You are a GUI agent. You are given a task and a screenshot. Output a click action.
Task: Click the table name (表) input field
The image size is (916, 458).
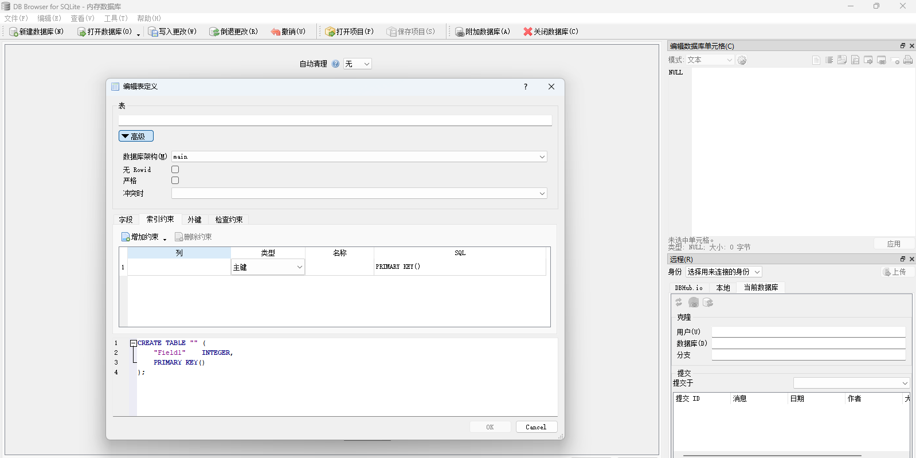coord(335,120)
